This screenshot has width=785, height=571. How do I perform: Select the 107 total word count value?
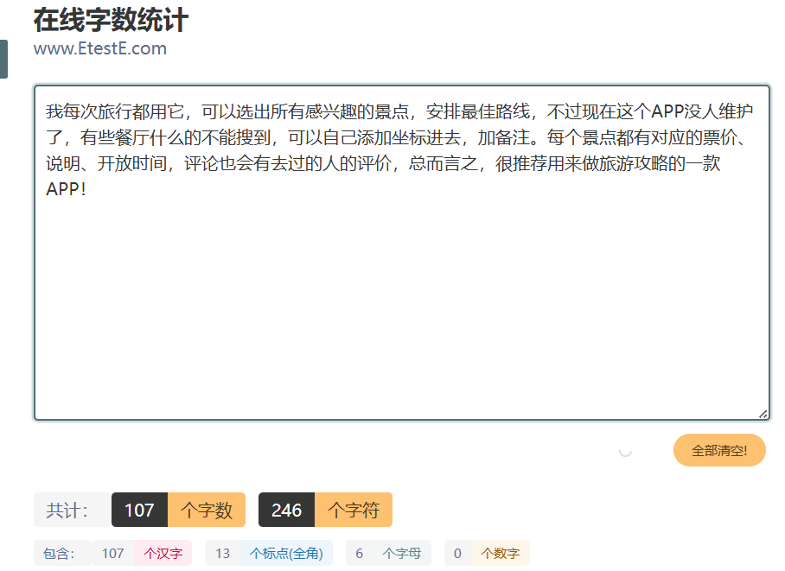pyautogui.click(x=139, y=510)
